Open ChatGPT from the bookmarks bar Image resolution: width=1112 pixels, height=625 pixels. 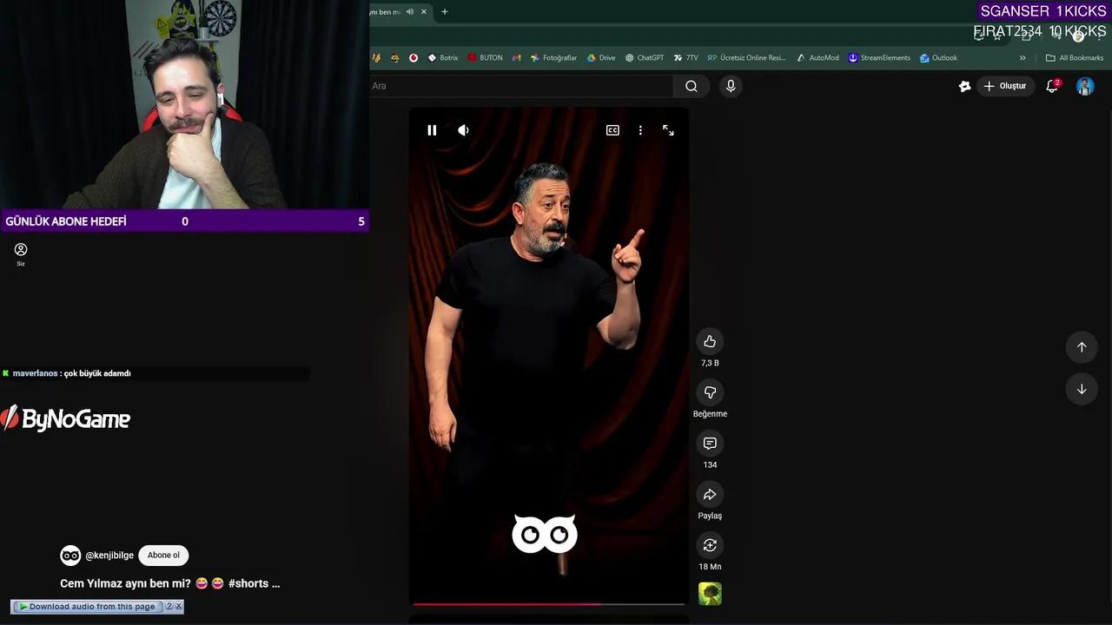(646, 57)
